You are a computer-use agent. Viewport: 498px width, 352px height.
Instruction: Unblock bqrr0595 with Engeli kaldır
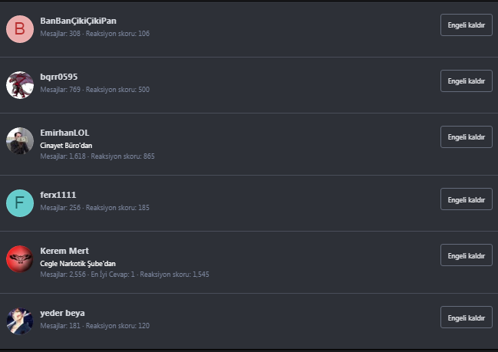click(466, 81)
